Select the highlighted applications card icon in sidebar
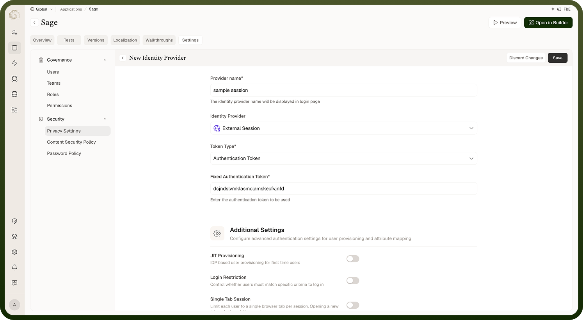This screenshot has height=320, width=583. click(14, 48)
